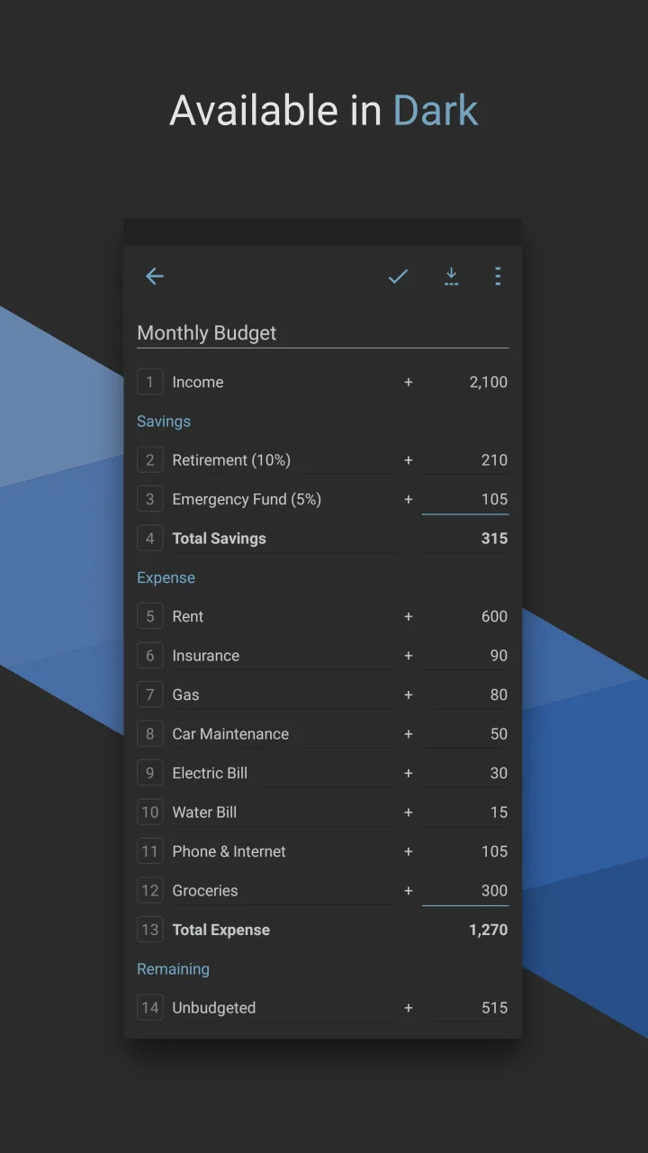This screenshot has height=1153, width=648.
Task: Tap the Remaining section heading
Action: click(x=173, y=969)
